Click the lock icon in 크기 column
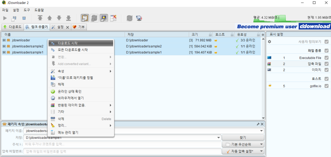This screenshot has height=157, width=331. pyautogui.click(x=210, y=34)
